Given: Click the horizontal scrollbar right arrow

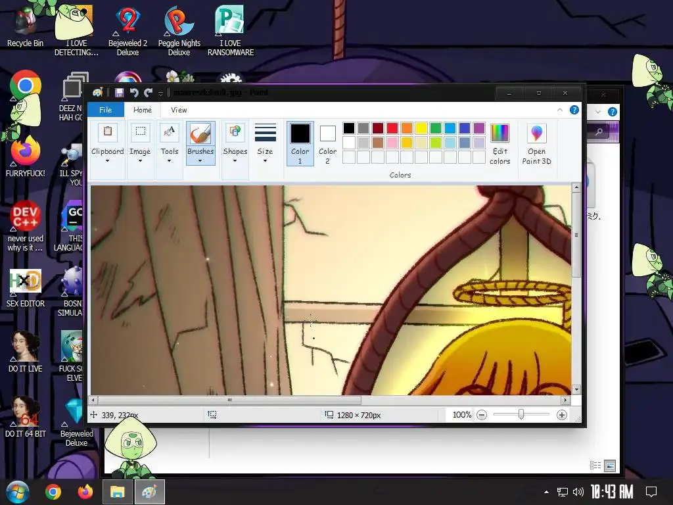Looking at the screenshot, I should (x=565, y=400).
